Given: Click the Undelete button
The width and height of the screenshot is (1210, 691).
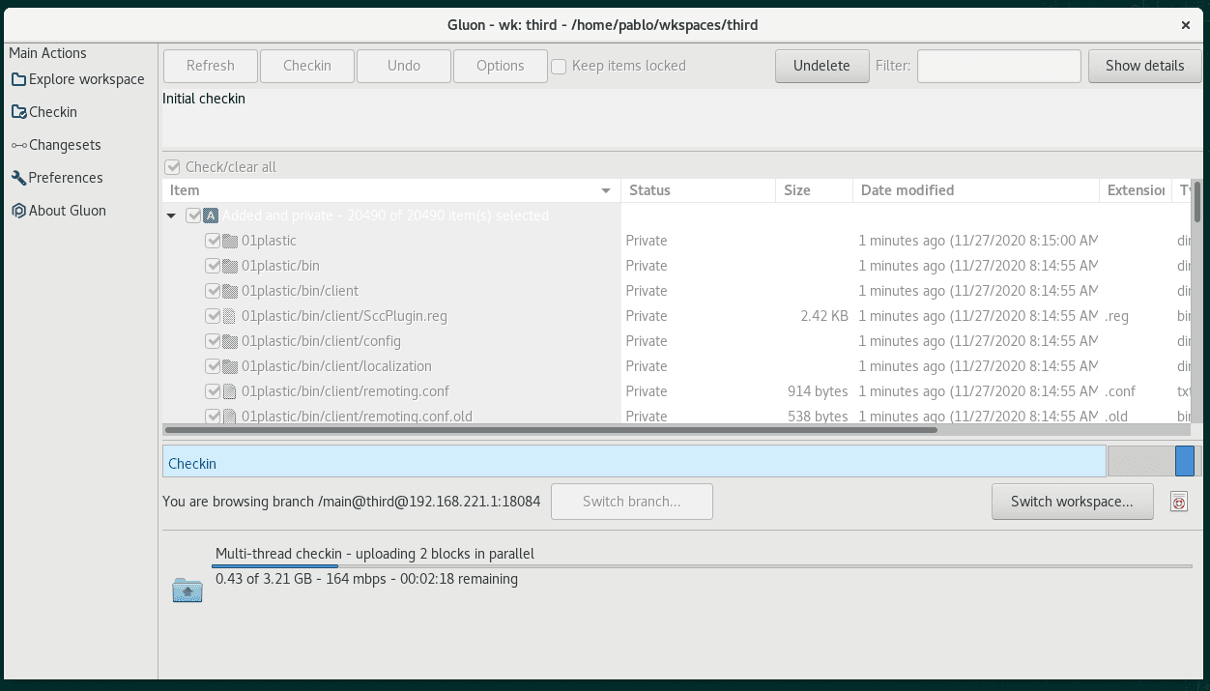Looking at the screenshot, I should pos(822,66).
